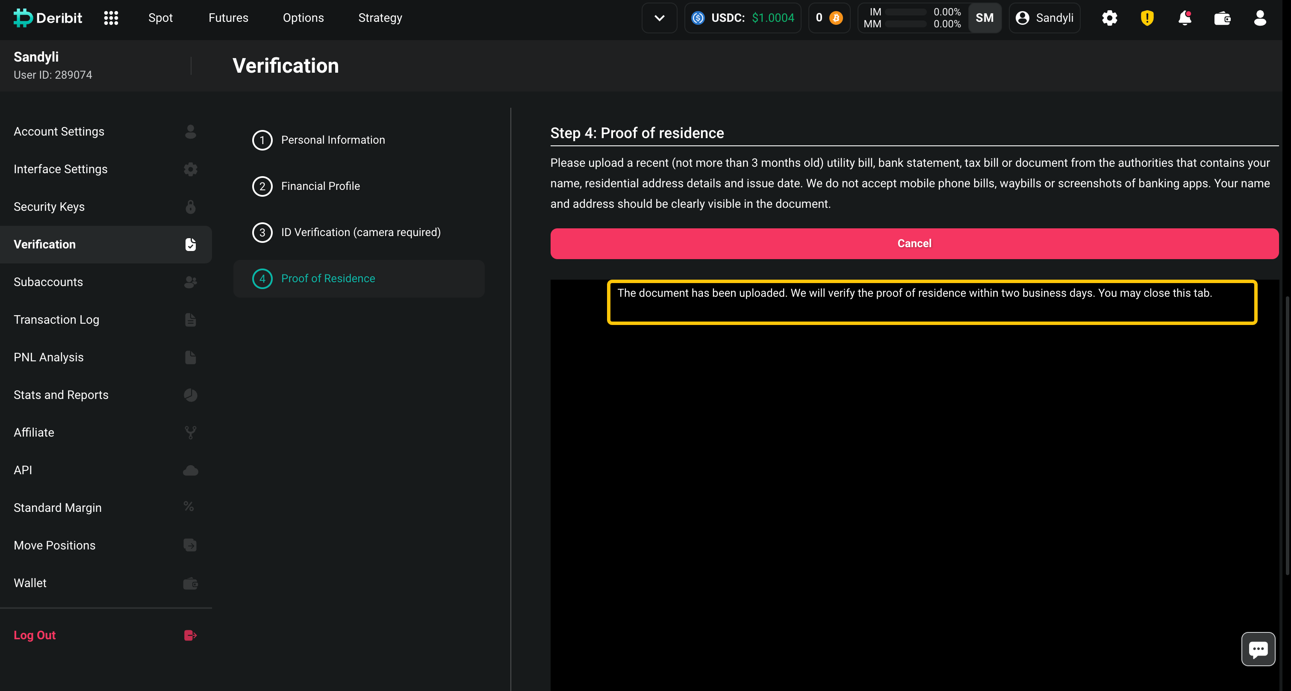The height and width of the screenshot is (691, 1291).
Task: Expand the chevron dropdown beside USDC balance
Action: coord(659,18)
